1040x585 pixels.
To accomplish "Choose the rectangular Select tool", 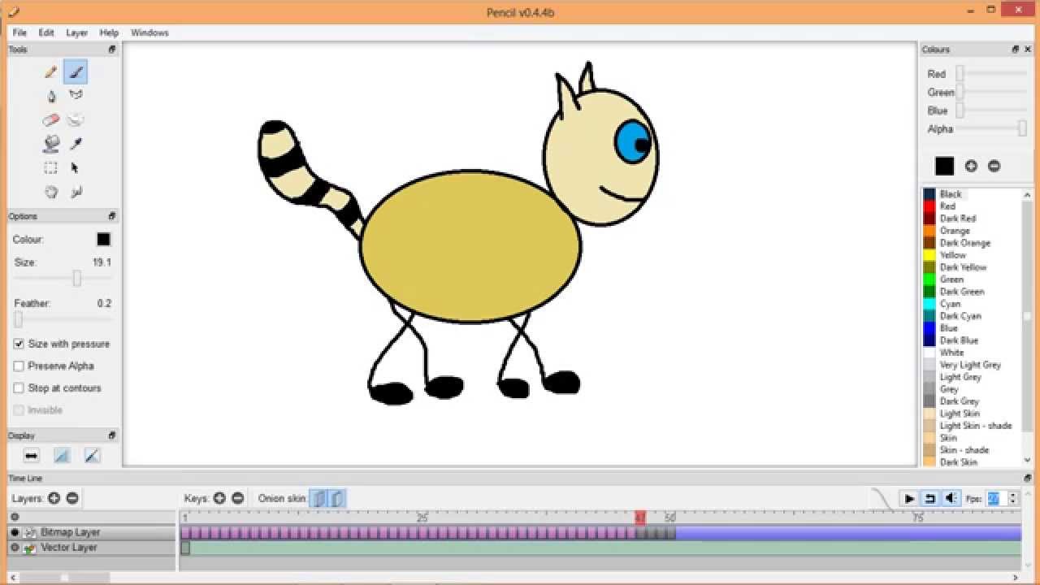I will pyautogui.click(x=50, y=167).
